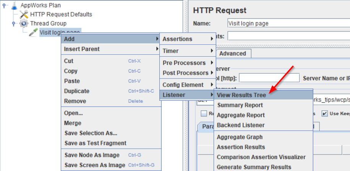Collapse the AppWorks Plan tree node
The image size is (350, 171).
pos(4,6)
